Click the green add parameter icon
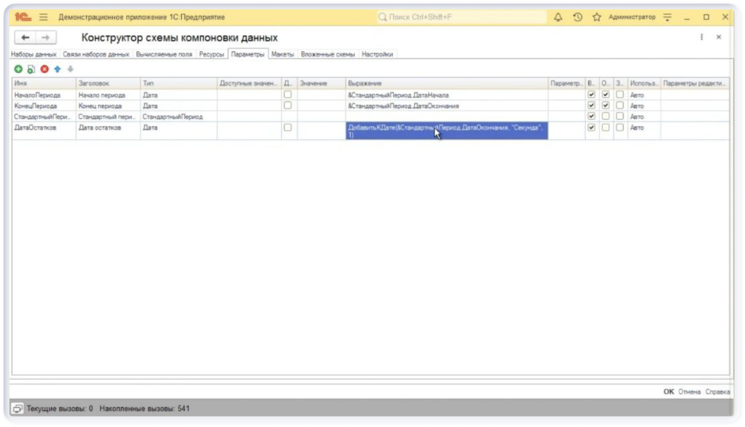The image size is (745, 427). [x=18, y=69]
